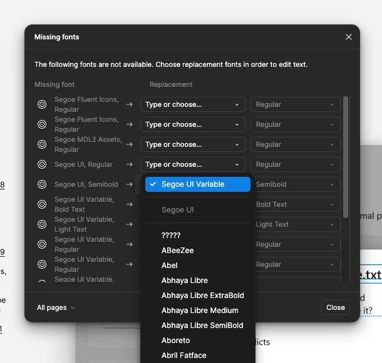The height and width of the screenshot is (363, 382).
Task: Click the "Segoe MDL2 Assets, Regular" font name
Action: (88, 144)
